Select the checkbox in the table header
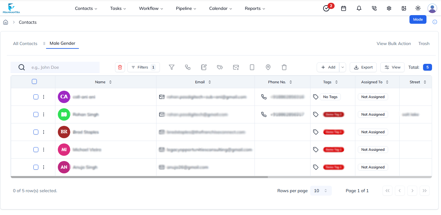The image size is (441, 215). (34, 81)
